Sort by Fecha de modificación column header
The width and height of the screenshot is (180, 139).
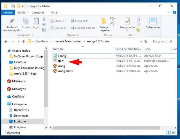coord(128,49)
